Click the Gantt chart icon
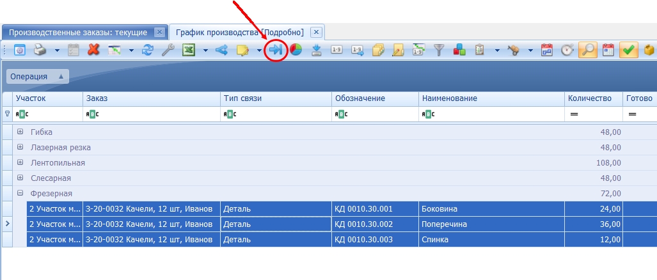The height and width of the screenshot is (280, 657). tap(115, 51)
